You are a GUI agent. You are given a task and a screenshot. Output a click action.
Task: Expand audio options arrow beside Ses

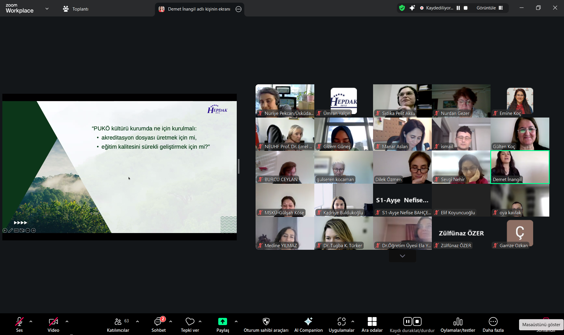[x=31, y=321]
